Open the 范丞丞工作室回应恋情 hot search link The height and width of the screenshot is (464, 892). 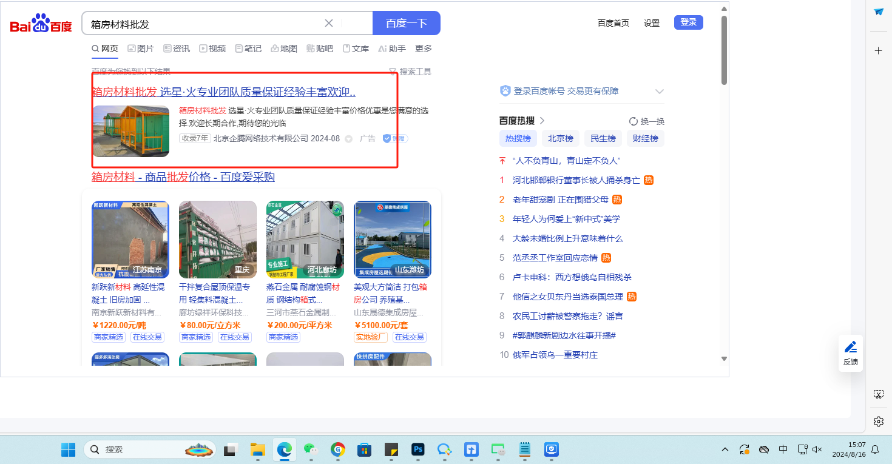pyautogui.click(x=555, y=258)
